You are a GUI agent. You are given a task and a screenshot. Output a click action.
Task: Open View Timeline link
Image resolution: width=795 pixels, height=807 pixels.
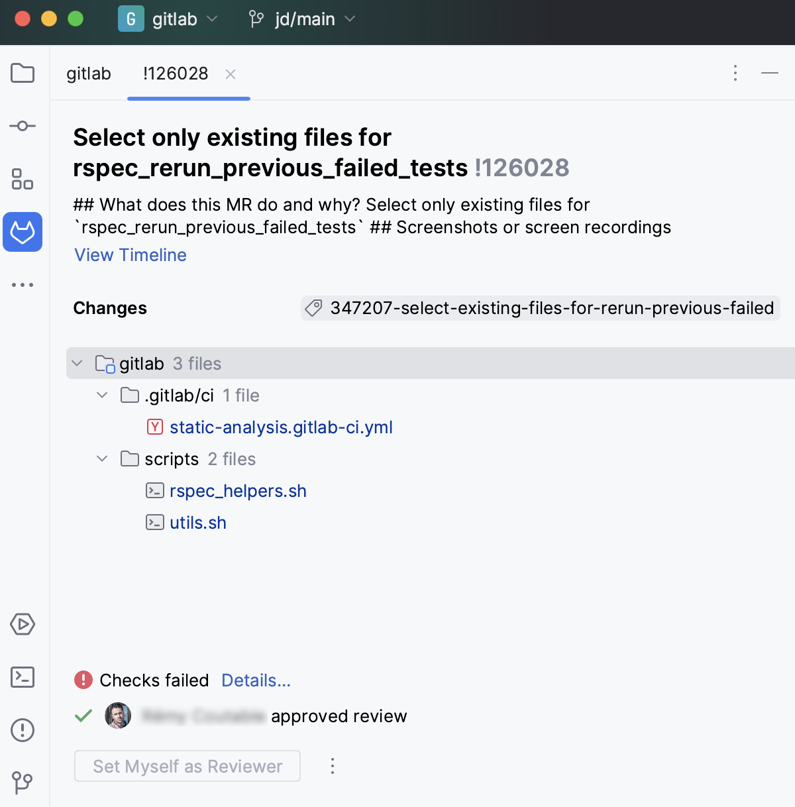click(130, 255)
